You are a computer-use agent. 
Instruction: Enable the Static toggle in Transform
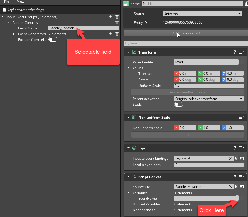178,104
